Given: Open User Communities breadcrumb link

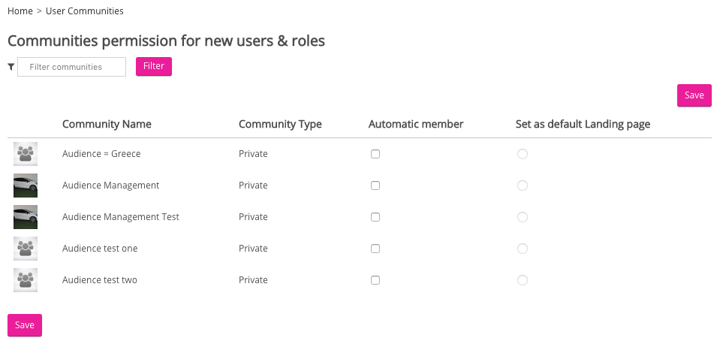Looking at the screenshot, I should (85, 11).
